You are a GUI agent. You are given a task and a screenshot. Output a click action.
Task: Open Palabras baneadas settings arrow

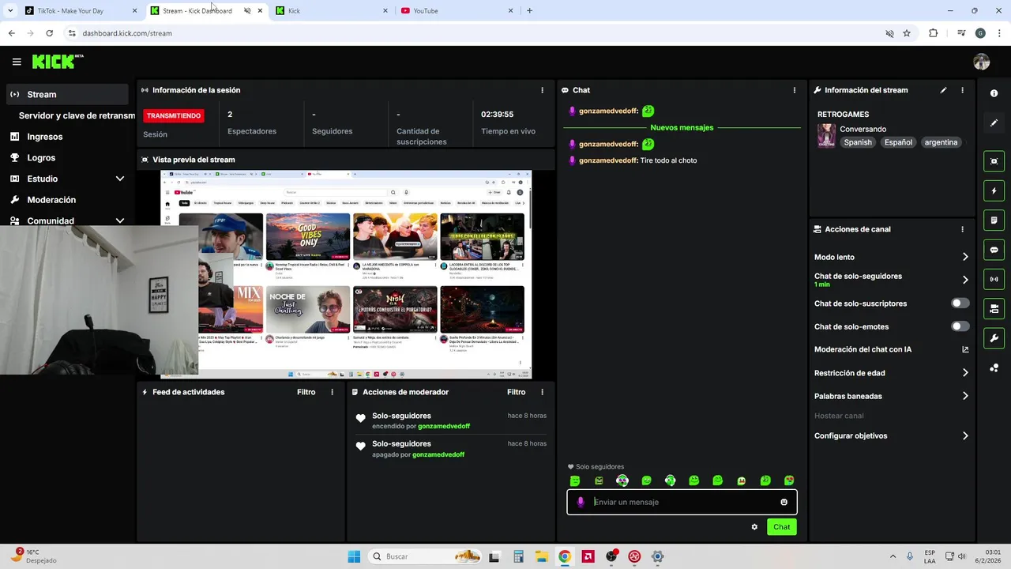coord(965,396)
